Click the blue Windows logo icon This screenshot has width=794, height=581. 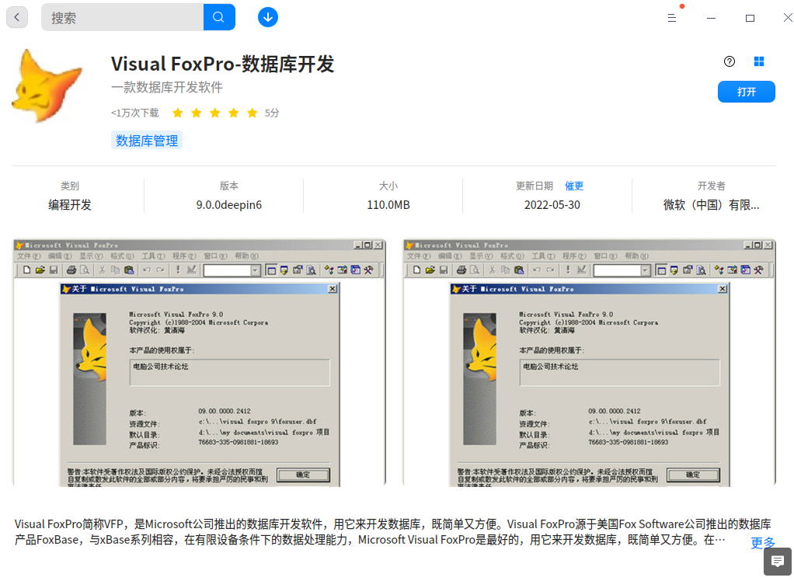[x=758, y=61]
